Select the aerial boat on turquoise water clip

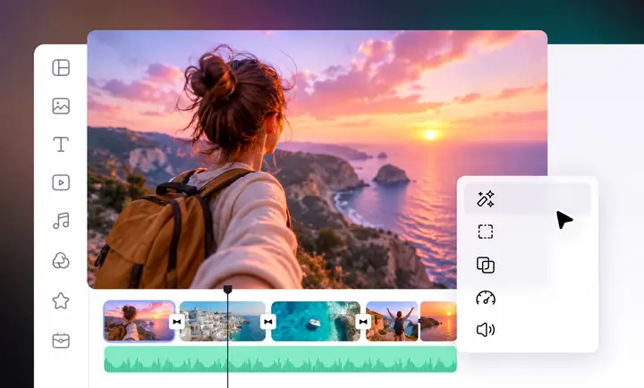[316, 321]
